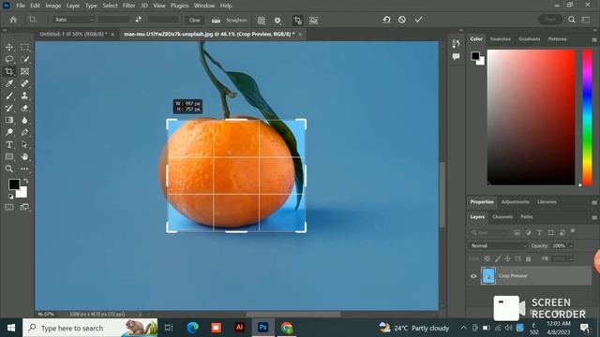
Task: Open the Color panel options menu
Action: pyautogui.click(x=593, y=39)
